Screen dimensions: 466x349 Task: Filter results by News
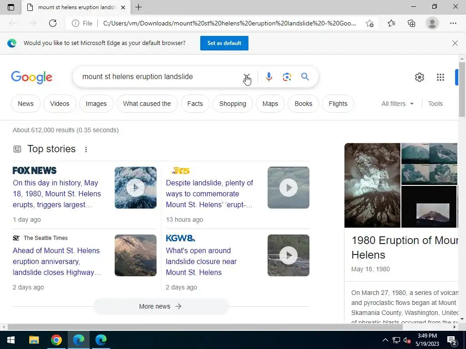pos(25,104)
